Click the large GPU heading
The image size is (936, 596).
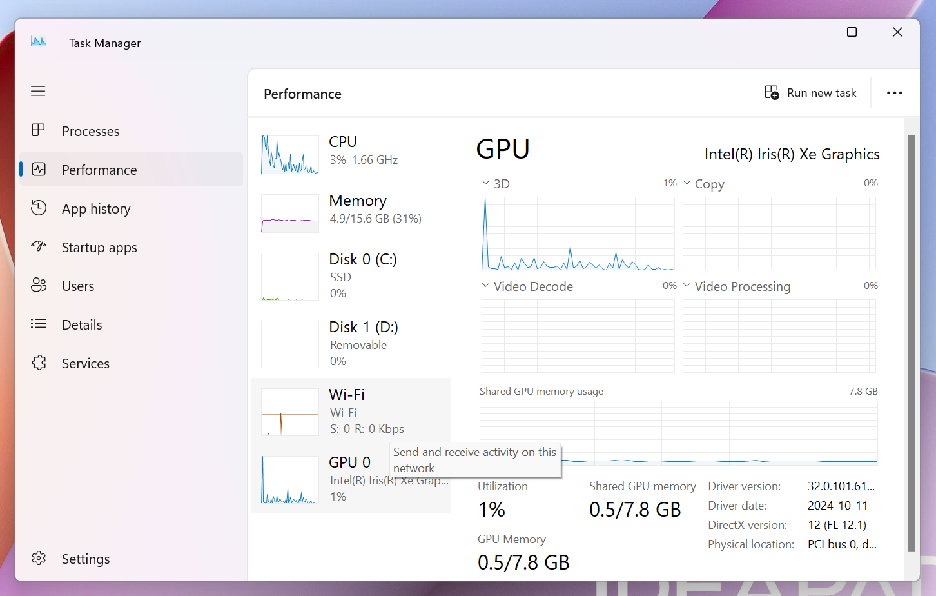(503, 149)
